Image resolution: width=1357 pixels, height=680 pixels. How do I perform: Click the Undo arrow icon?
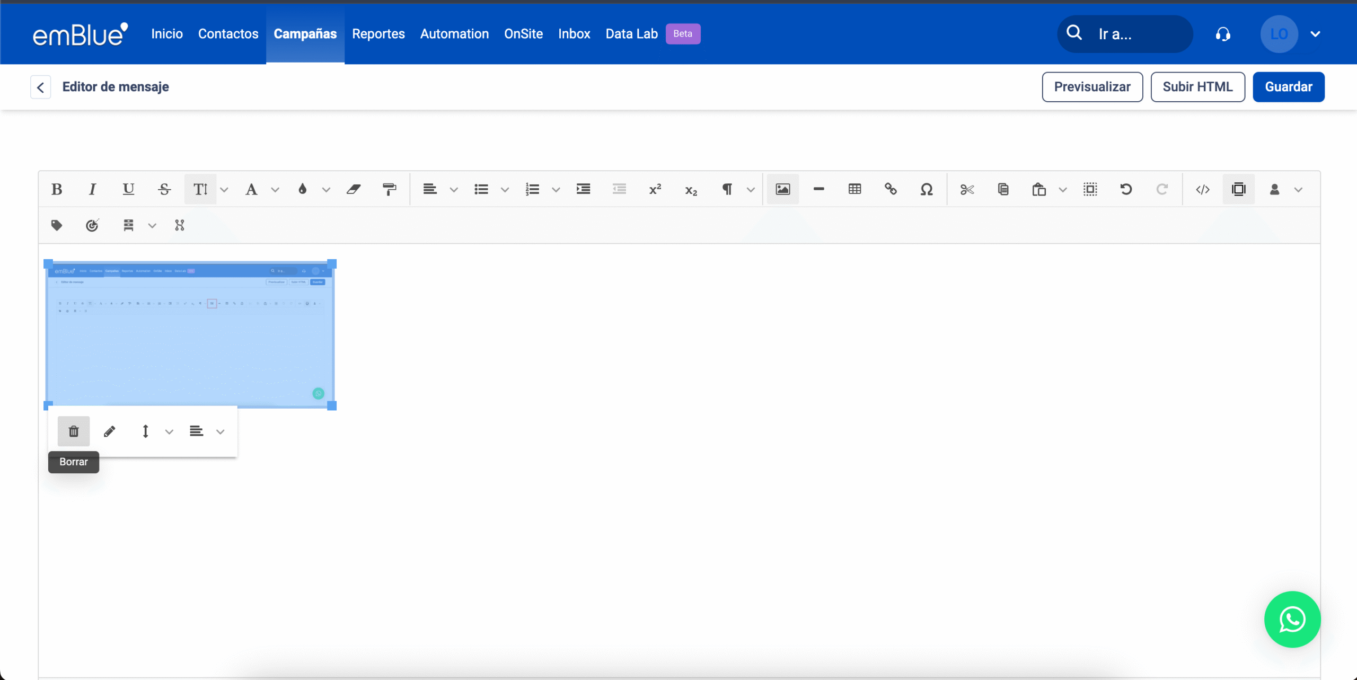(x=1126, y=189)
